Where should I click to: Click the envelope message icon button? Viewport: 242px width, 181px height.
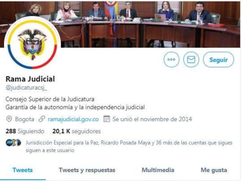tap(191, 60)
